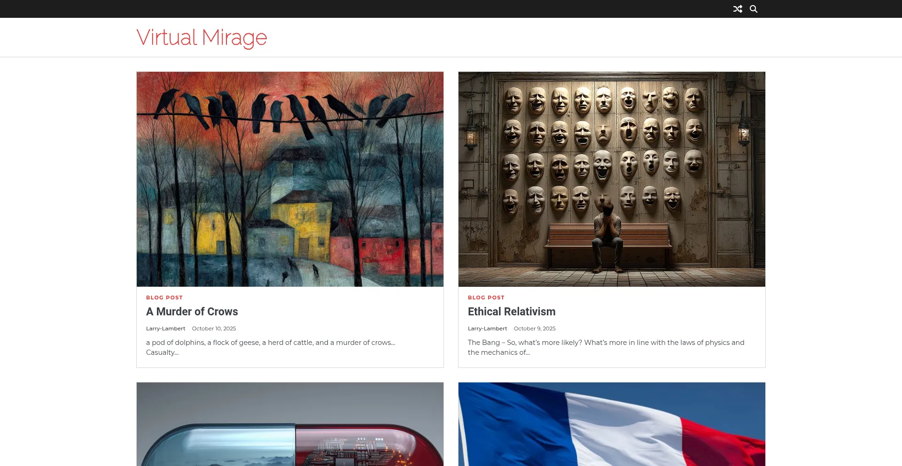Click the shuffle random post icon
This screenshot has height=466, width=902.
pos(738,9)
